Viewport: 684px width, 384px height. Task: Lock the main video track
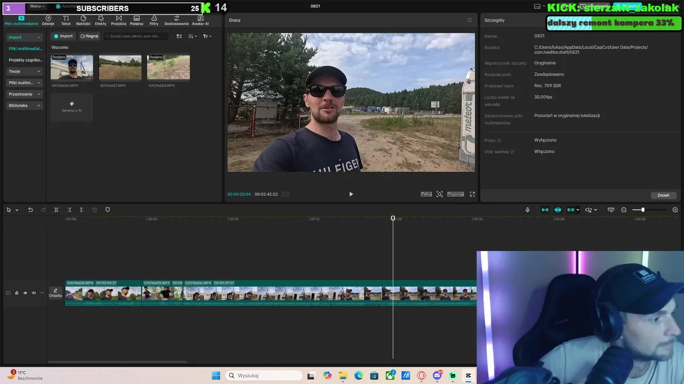(x=17, y=293)
